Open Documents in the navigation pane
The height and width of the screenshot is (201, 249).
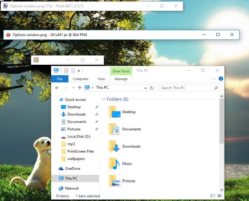point(77,122)
